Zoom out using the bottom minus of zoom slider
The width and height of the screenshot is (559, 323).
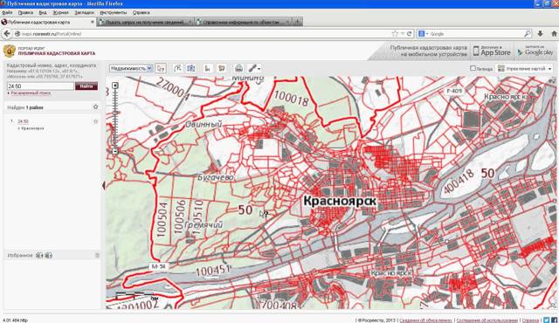click(114, 151)
